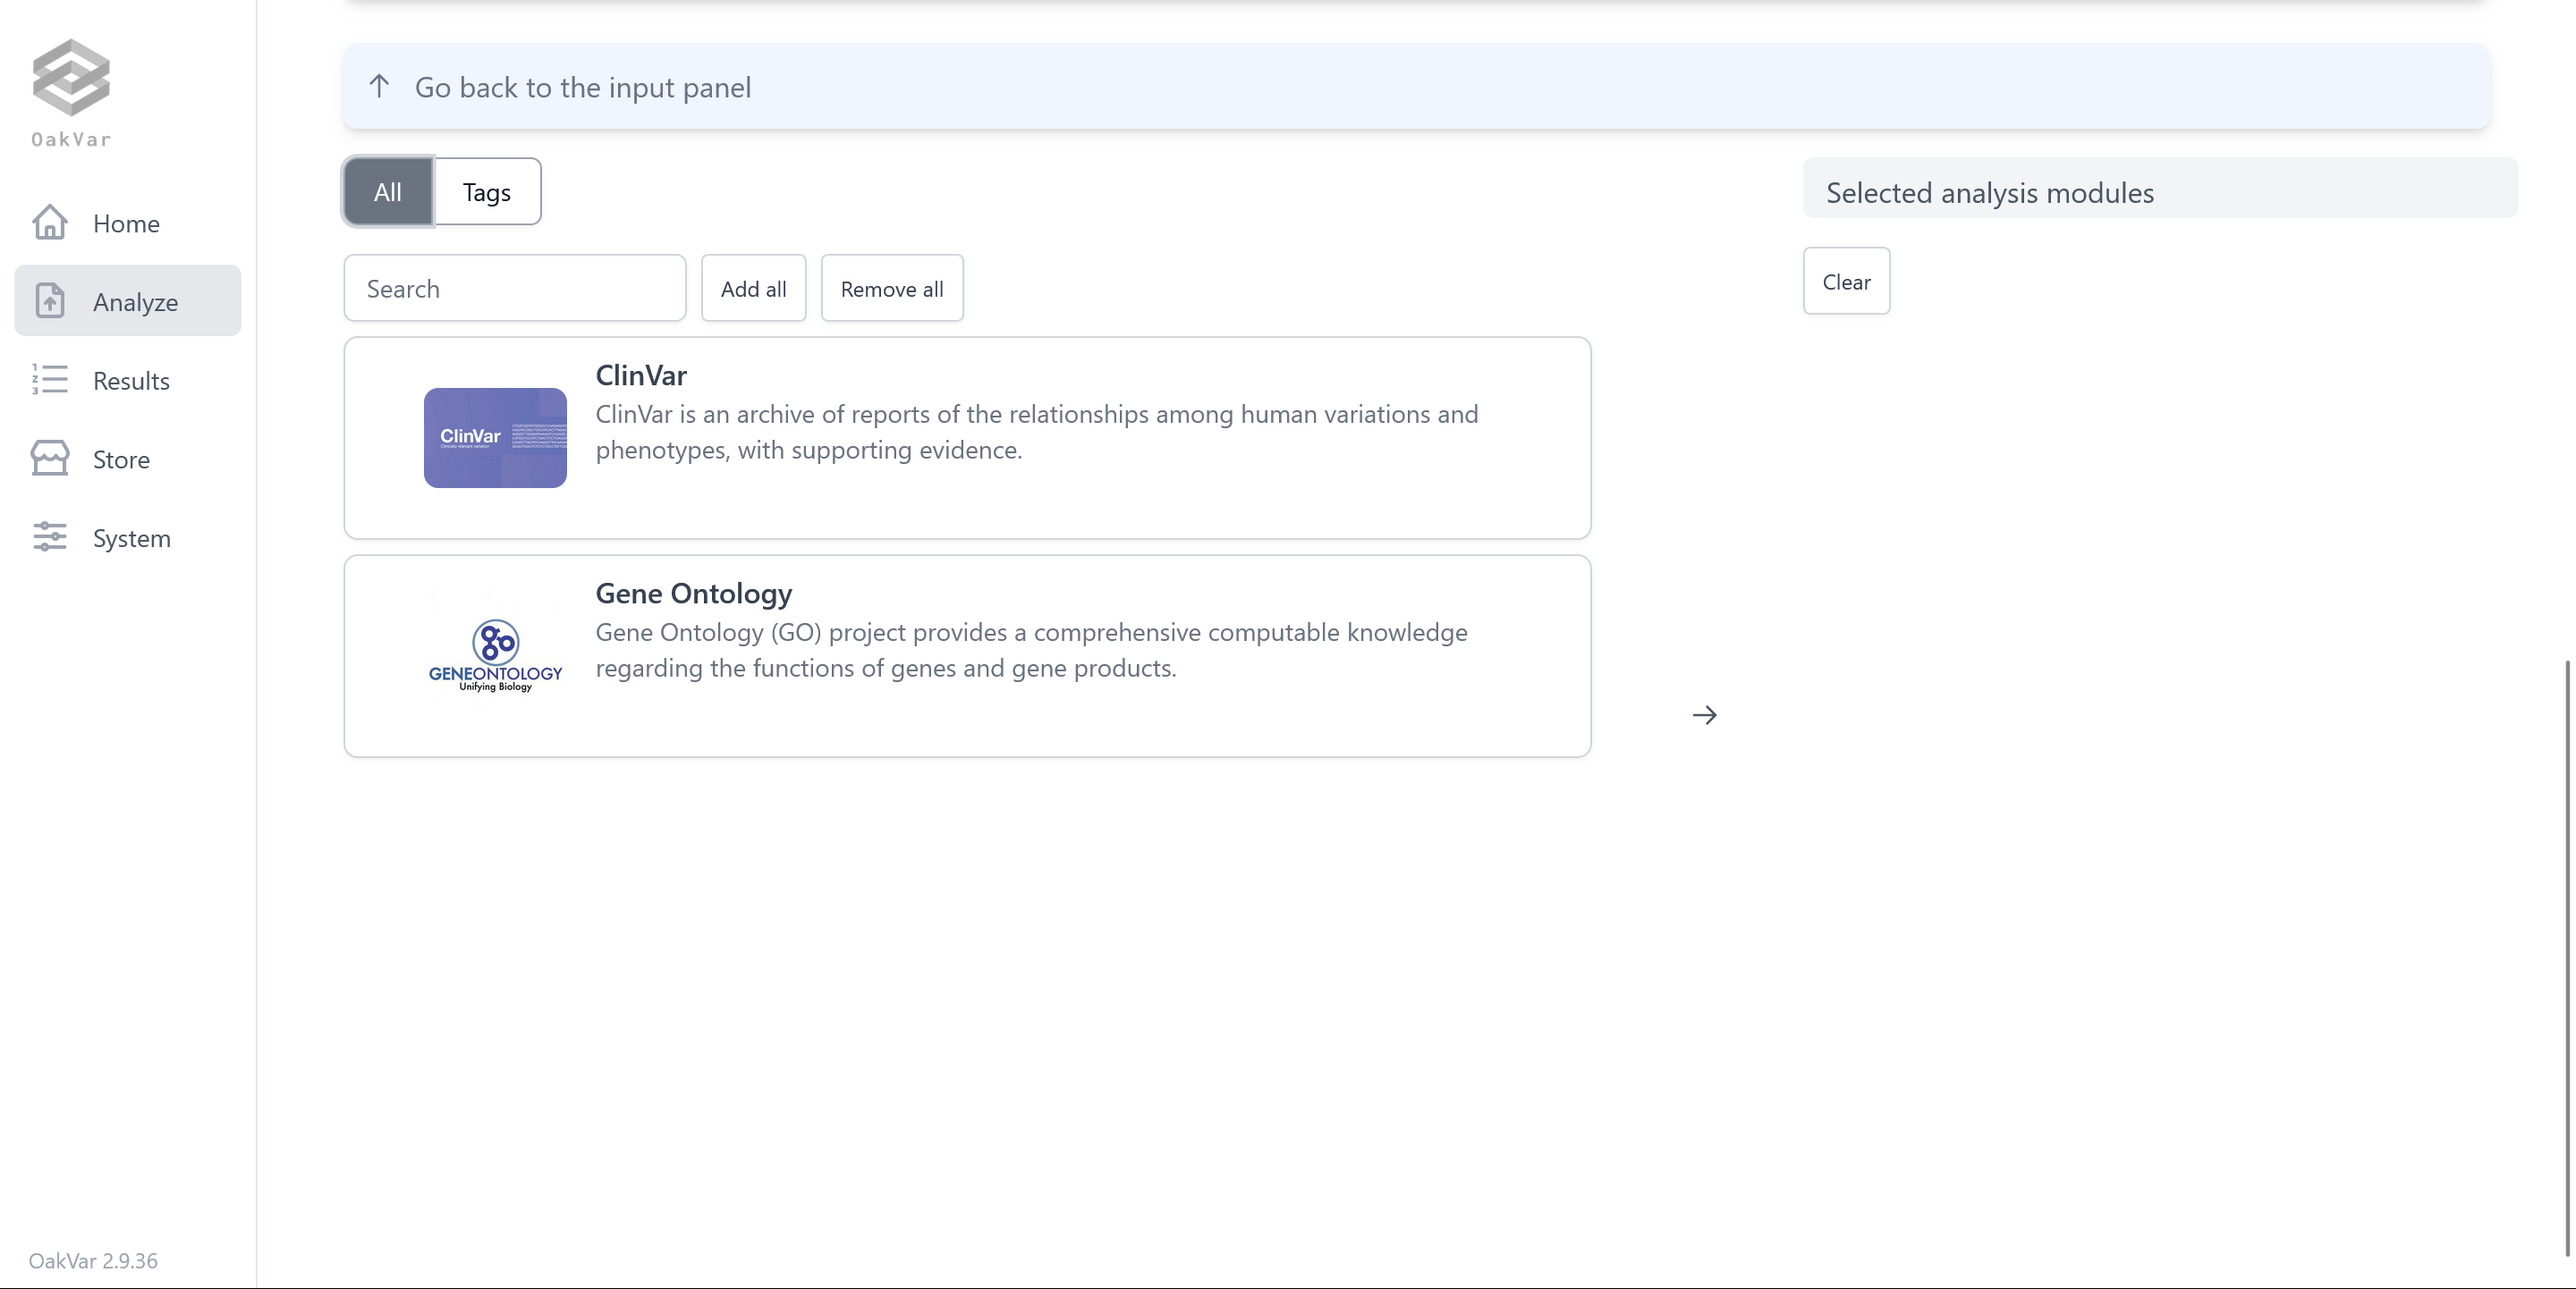Click the Clear button

(x=1845, y=280)
